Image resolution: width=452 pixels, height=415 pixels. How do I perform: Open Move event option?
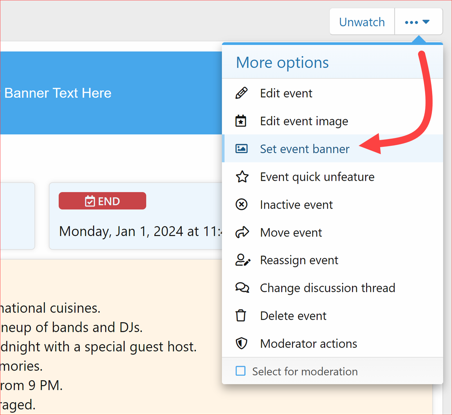[332, 232]
